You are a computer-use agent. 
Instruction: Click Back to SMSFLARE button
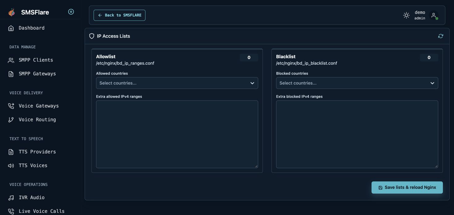click(x=120, y=15)
